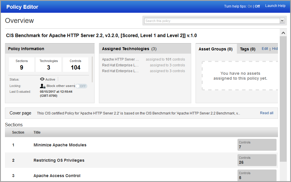Viewport: 291px width, 182px height.
Task: Click the eye icon next to Active status
Action: [42, 79]
